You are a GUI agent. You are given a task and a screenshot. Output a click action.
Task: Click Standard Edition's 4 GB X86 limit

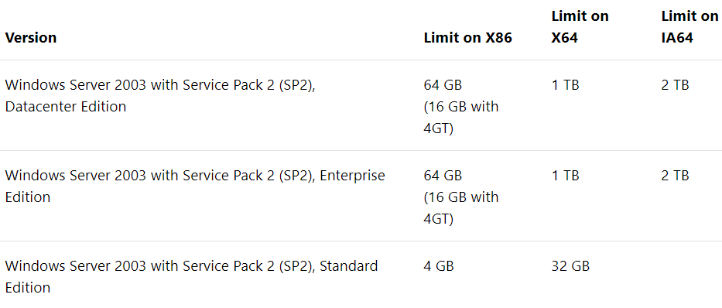pos(438,266)
